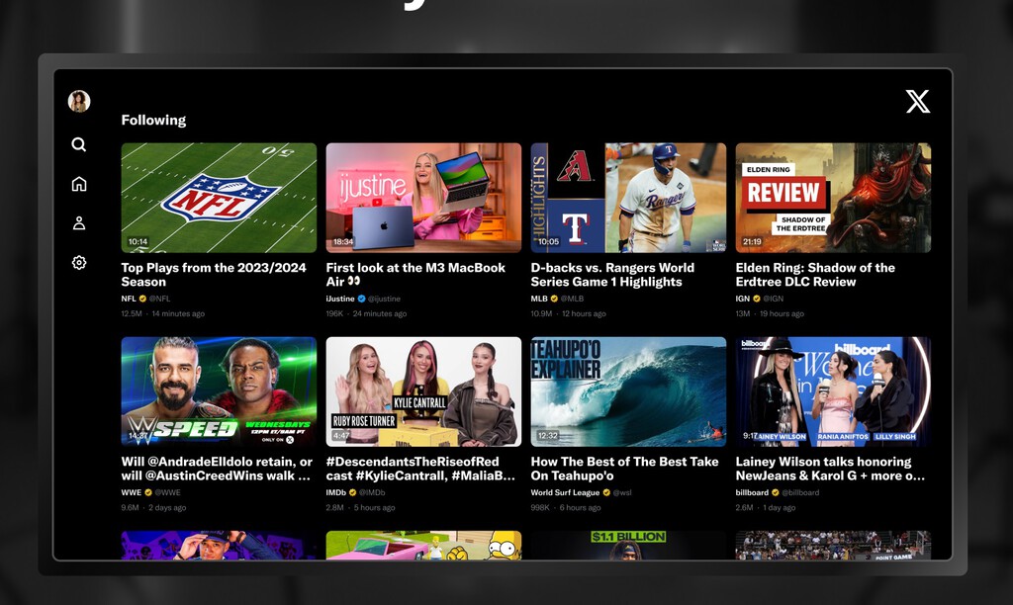Click the "2.8M · 5 hours ago" stats

pos(360,507)
